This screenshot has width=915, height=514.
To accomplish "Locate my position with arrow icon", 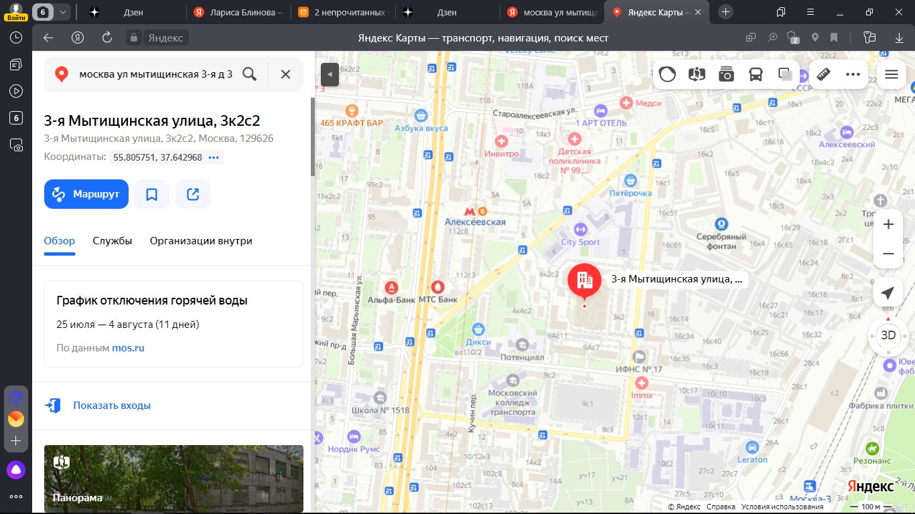I will (x=888, y=293).
